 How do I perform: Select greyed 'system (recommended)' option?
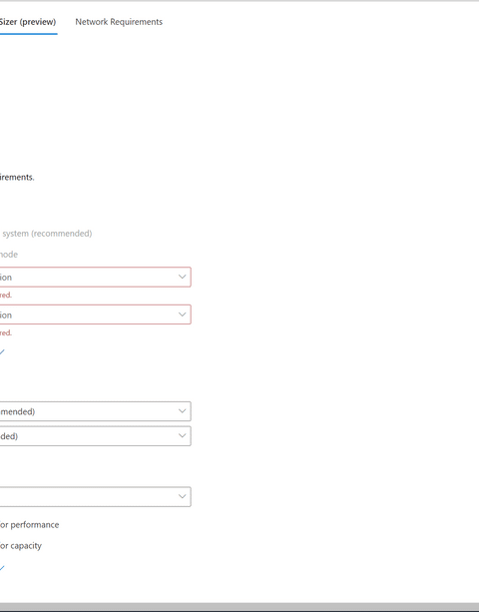[x=47, y=234]
